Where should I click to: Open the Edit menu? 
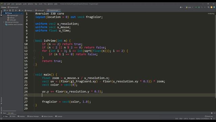(x=8, y=4)
